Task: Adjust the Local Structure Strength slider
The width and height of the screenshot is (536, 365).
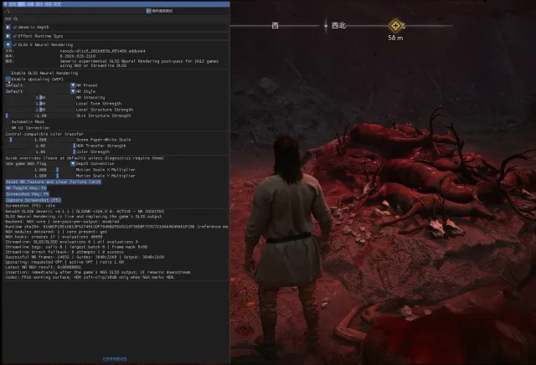Action: click(39, 110)
